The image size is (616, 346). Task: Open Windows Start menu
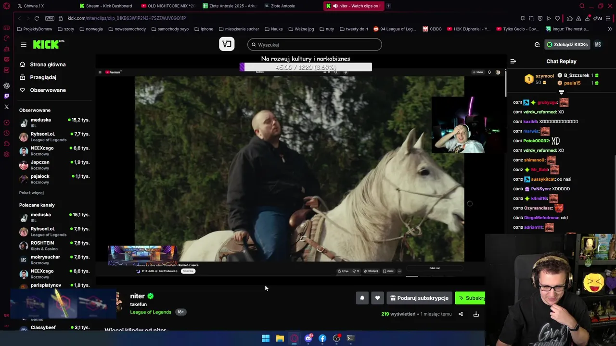(x=266, y=338)
